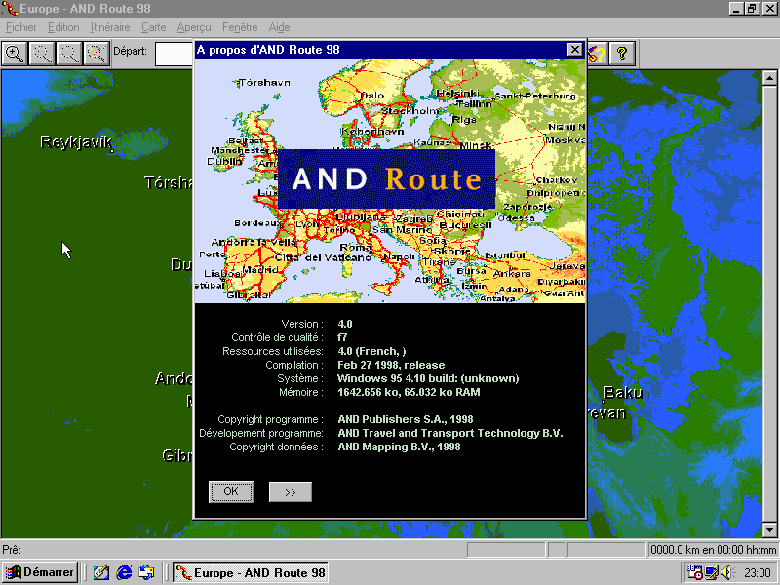Select the zoom-in magnifier with plus sign

click(x=15, y=54)
